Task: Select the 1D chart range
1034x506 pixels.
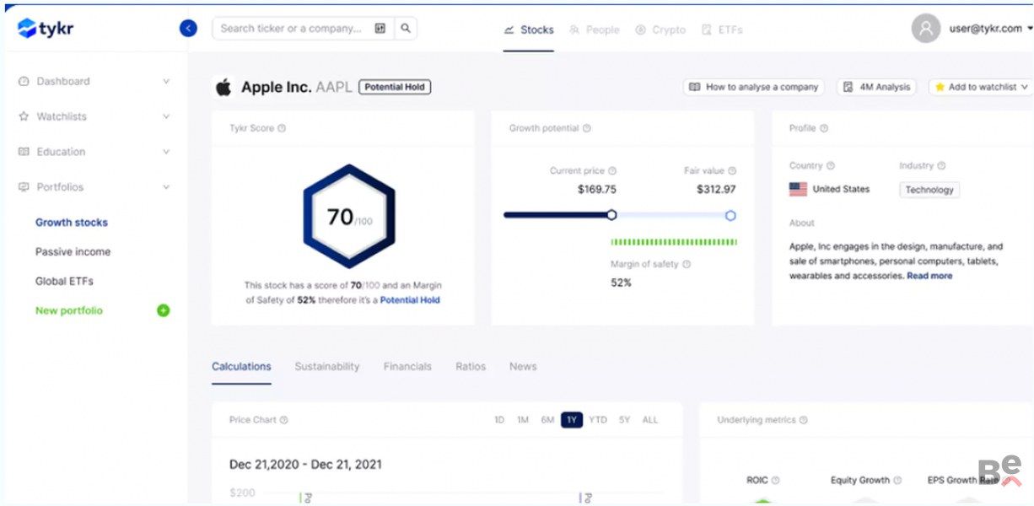Action: click(499, 420)
